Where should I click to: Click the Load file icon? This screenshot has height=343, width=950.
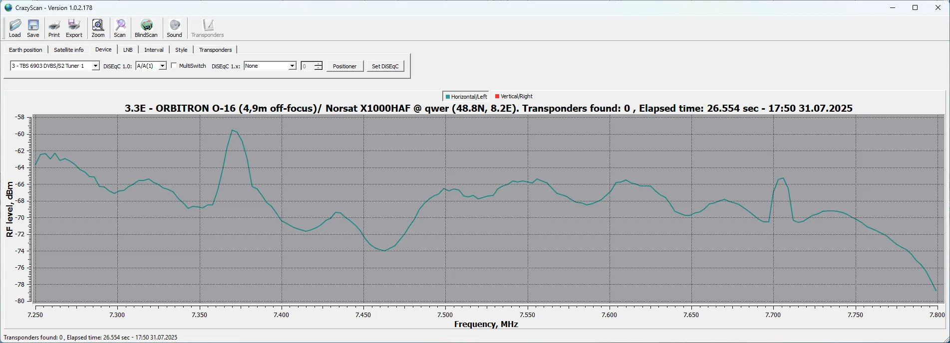(x=15, y=28)
